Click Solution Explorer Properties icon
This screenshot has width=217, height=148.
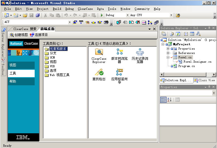pos(164,34)
